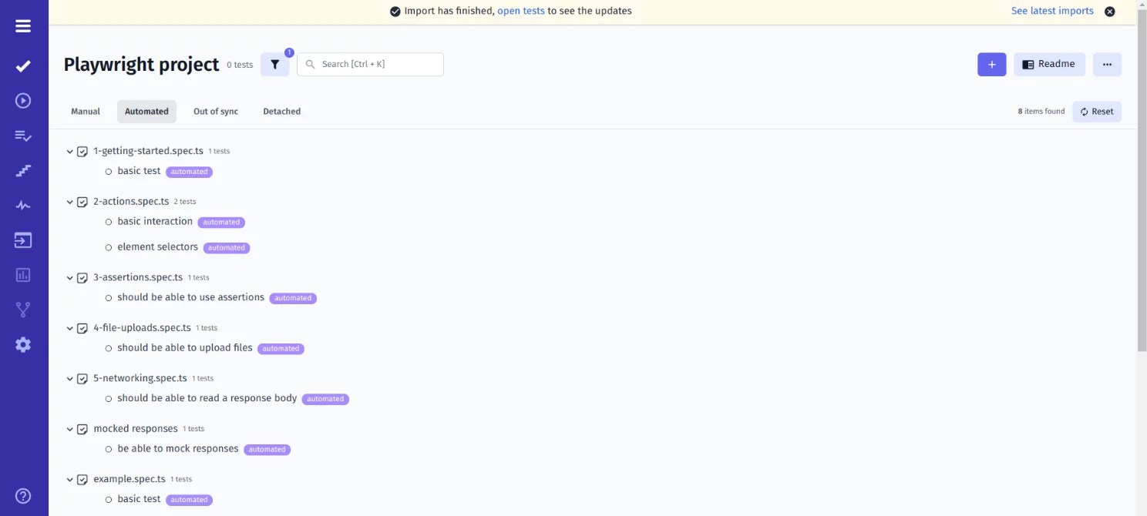Image resolution: width=1147 pixels, height=516 pixels.
Task: Tick the checkbox beside 1-getting-started.spec.ts
Action: point(82,151)
